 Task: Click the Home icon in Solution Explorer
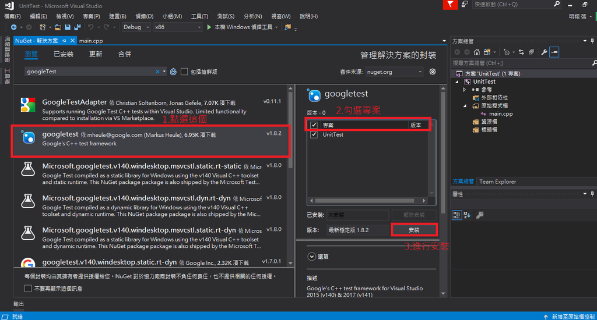click(477, 52)
